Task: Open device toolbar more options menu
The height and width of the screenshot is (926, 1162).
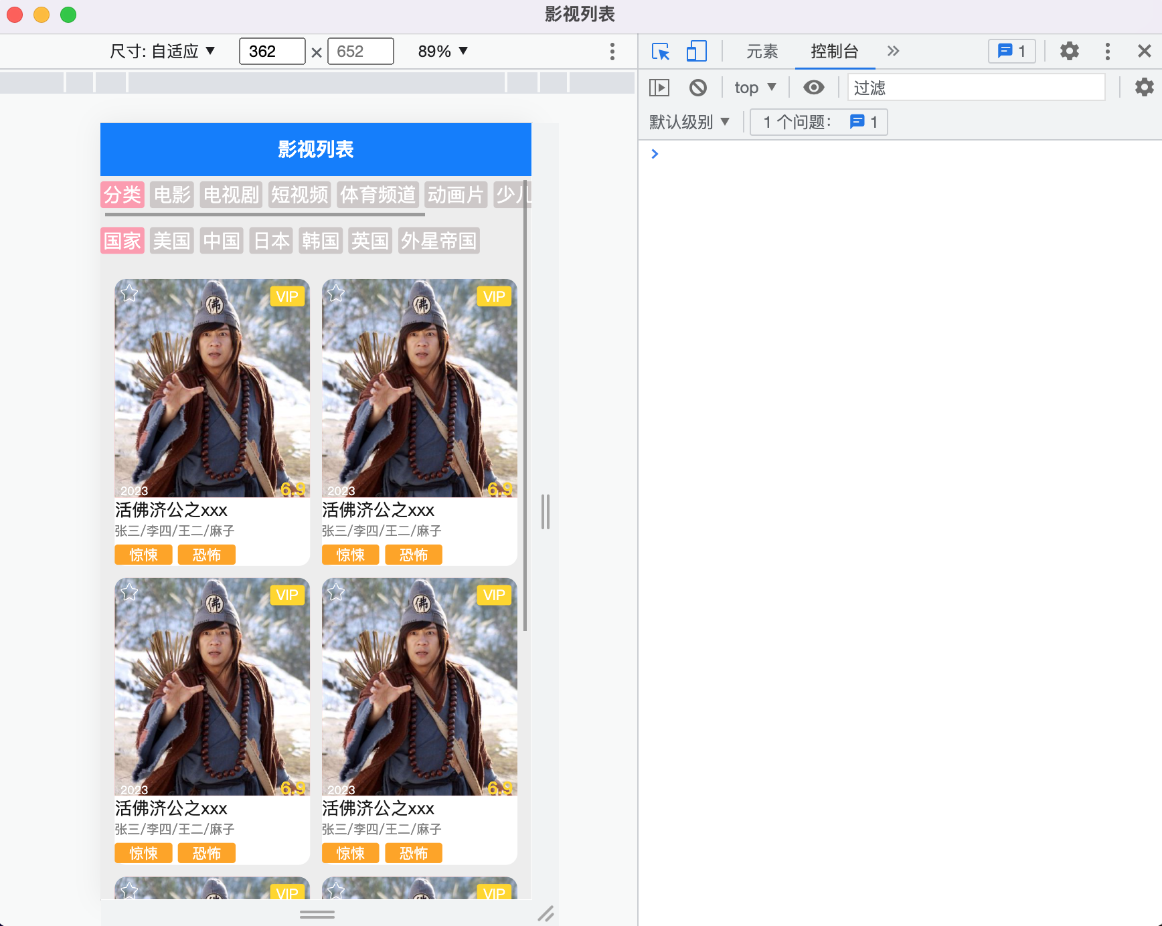Action: pyautogui.click(x=612, y=52)
